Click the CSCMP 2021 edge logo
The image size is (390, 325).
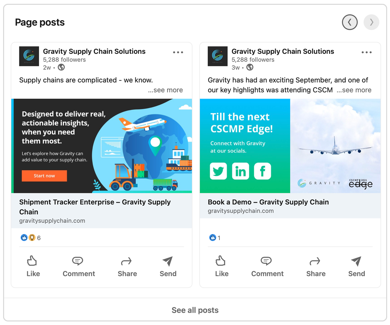point(361,184)
